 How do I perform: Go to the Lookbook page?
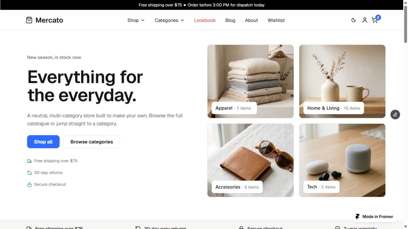pyautogui.click(x=205, y=20)
